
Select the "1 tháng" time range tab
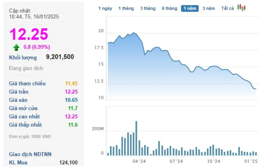click(x=126, y=8)
